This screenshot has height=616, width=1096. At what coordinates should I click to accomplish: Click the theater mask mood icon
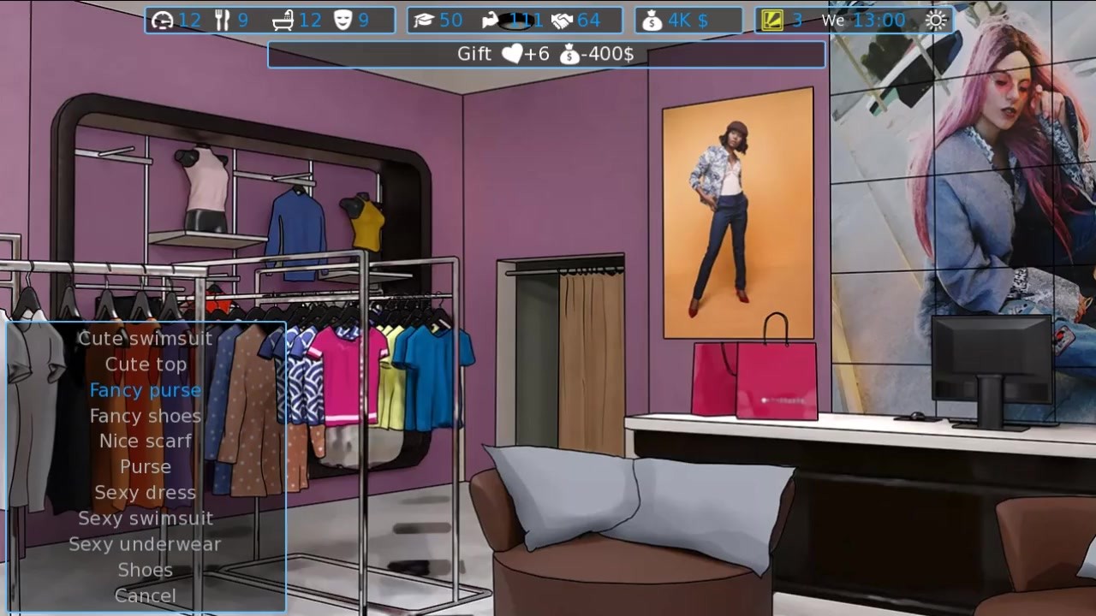point(342,21)
